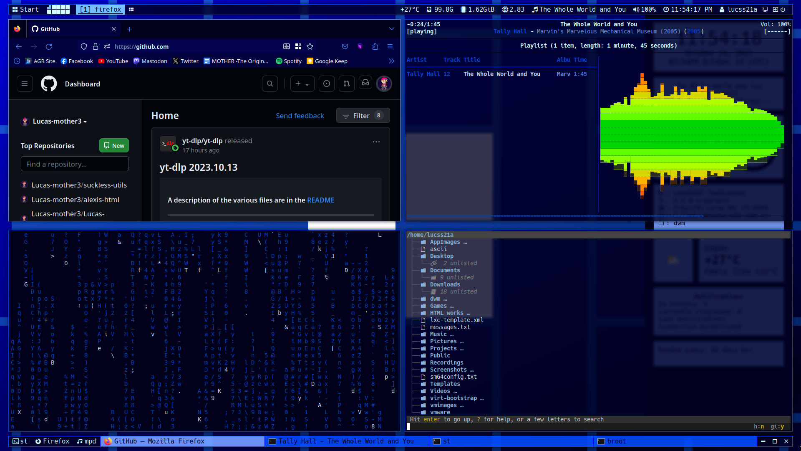This screenshot has height=451, width=801.
Task: Open the GitHub issues icon
Action: pos(327,84)
